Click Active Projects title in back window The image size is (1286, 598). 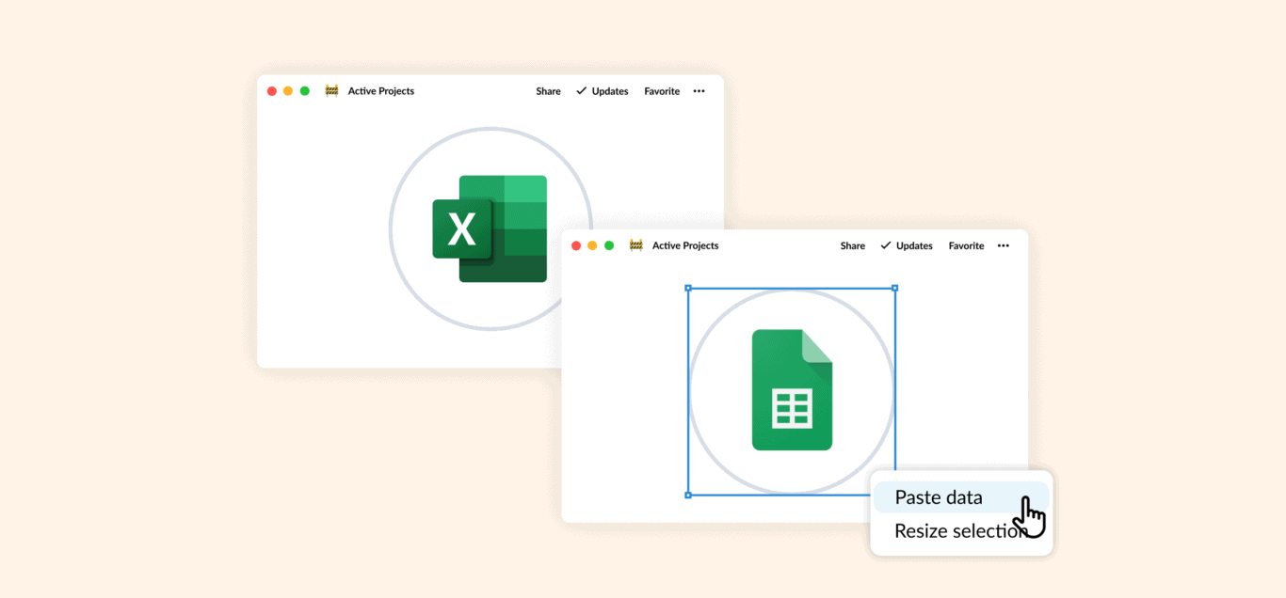coord(380,91)
